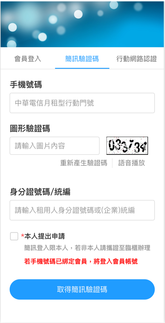
Task: Focus the 身分證號碼/統編 input field
Action: tap(82, 210)
